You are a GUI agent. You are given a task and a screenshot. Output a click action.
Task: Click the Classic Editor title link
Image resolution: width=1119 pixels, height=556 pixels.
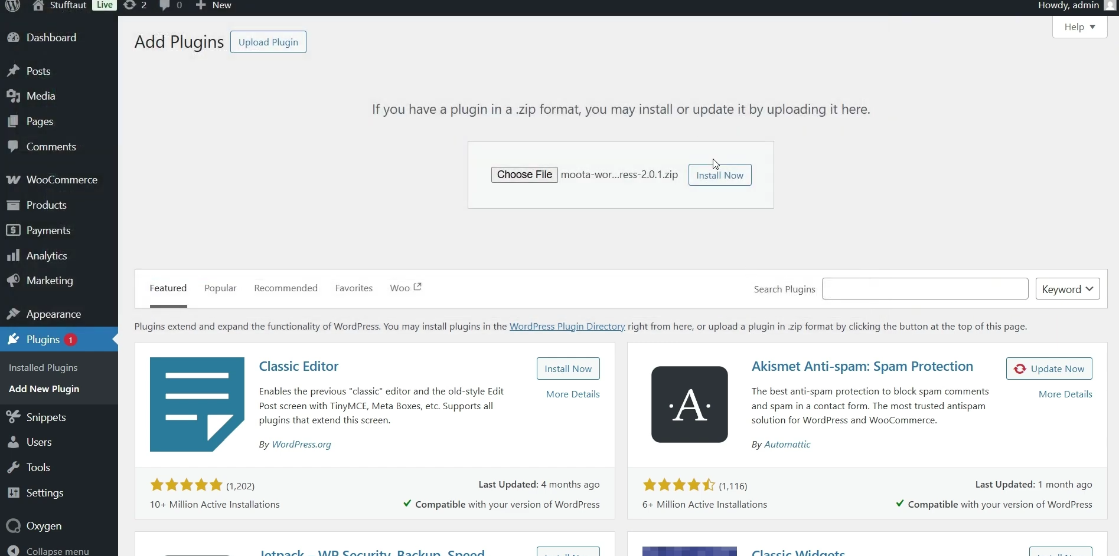299,366
